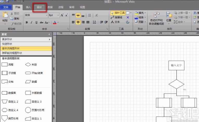Viewport: 199px width, 122px height.
Task: Open the File (文件) tab
Action: pos(6,7)
